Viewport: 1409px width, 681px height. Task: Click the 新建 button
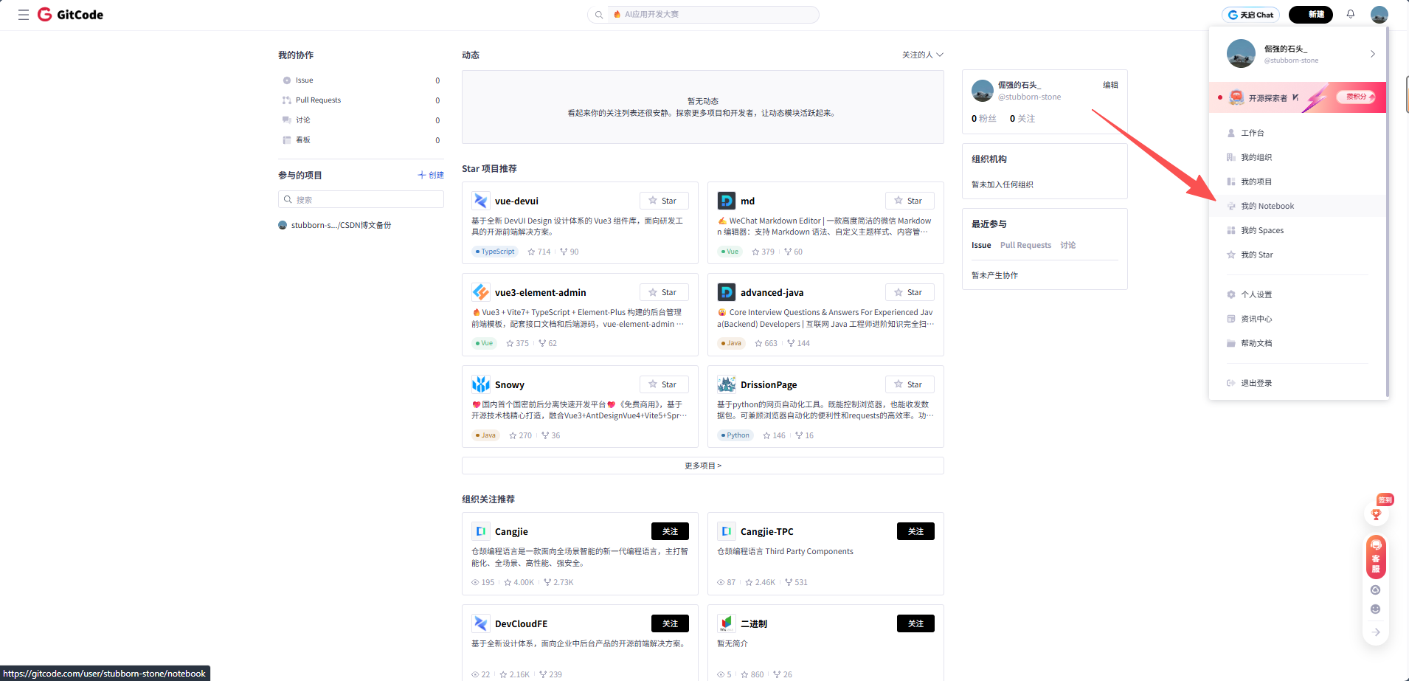tap(1310, 14)
